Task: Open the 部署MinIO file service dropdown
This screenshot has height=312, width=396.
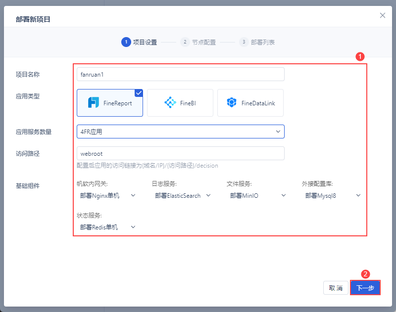Action: [257, 195]
